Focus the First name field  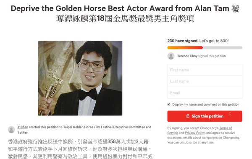[x=205, y=70]
